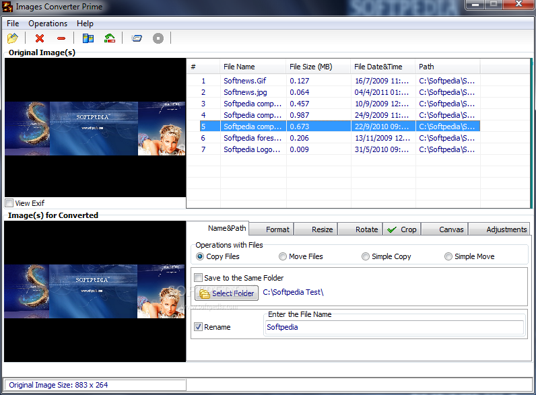Click the open images folder icon
This screenshot has height=395, width=536.
[13, 38]
